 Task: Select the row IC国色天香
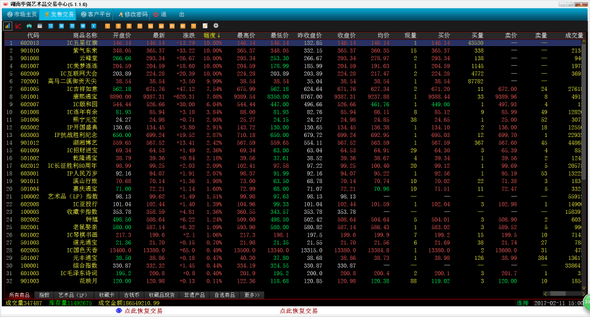[294, 250]
